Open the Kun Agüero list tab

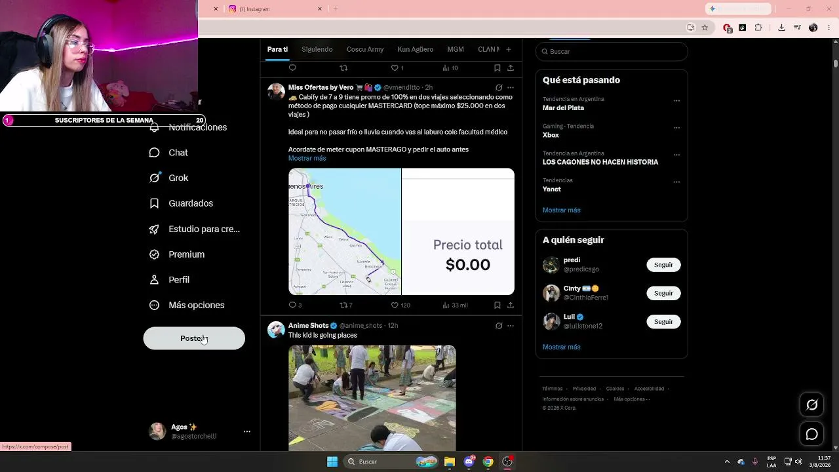pos(415,49)
